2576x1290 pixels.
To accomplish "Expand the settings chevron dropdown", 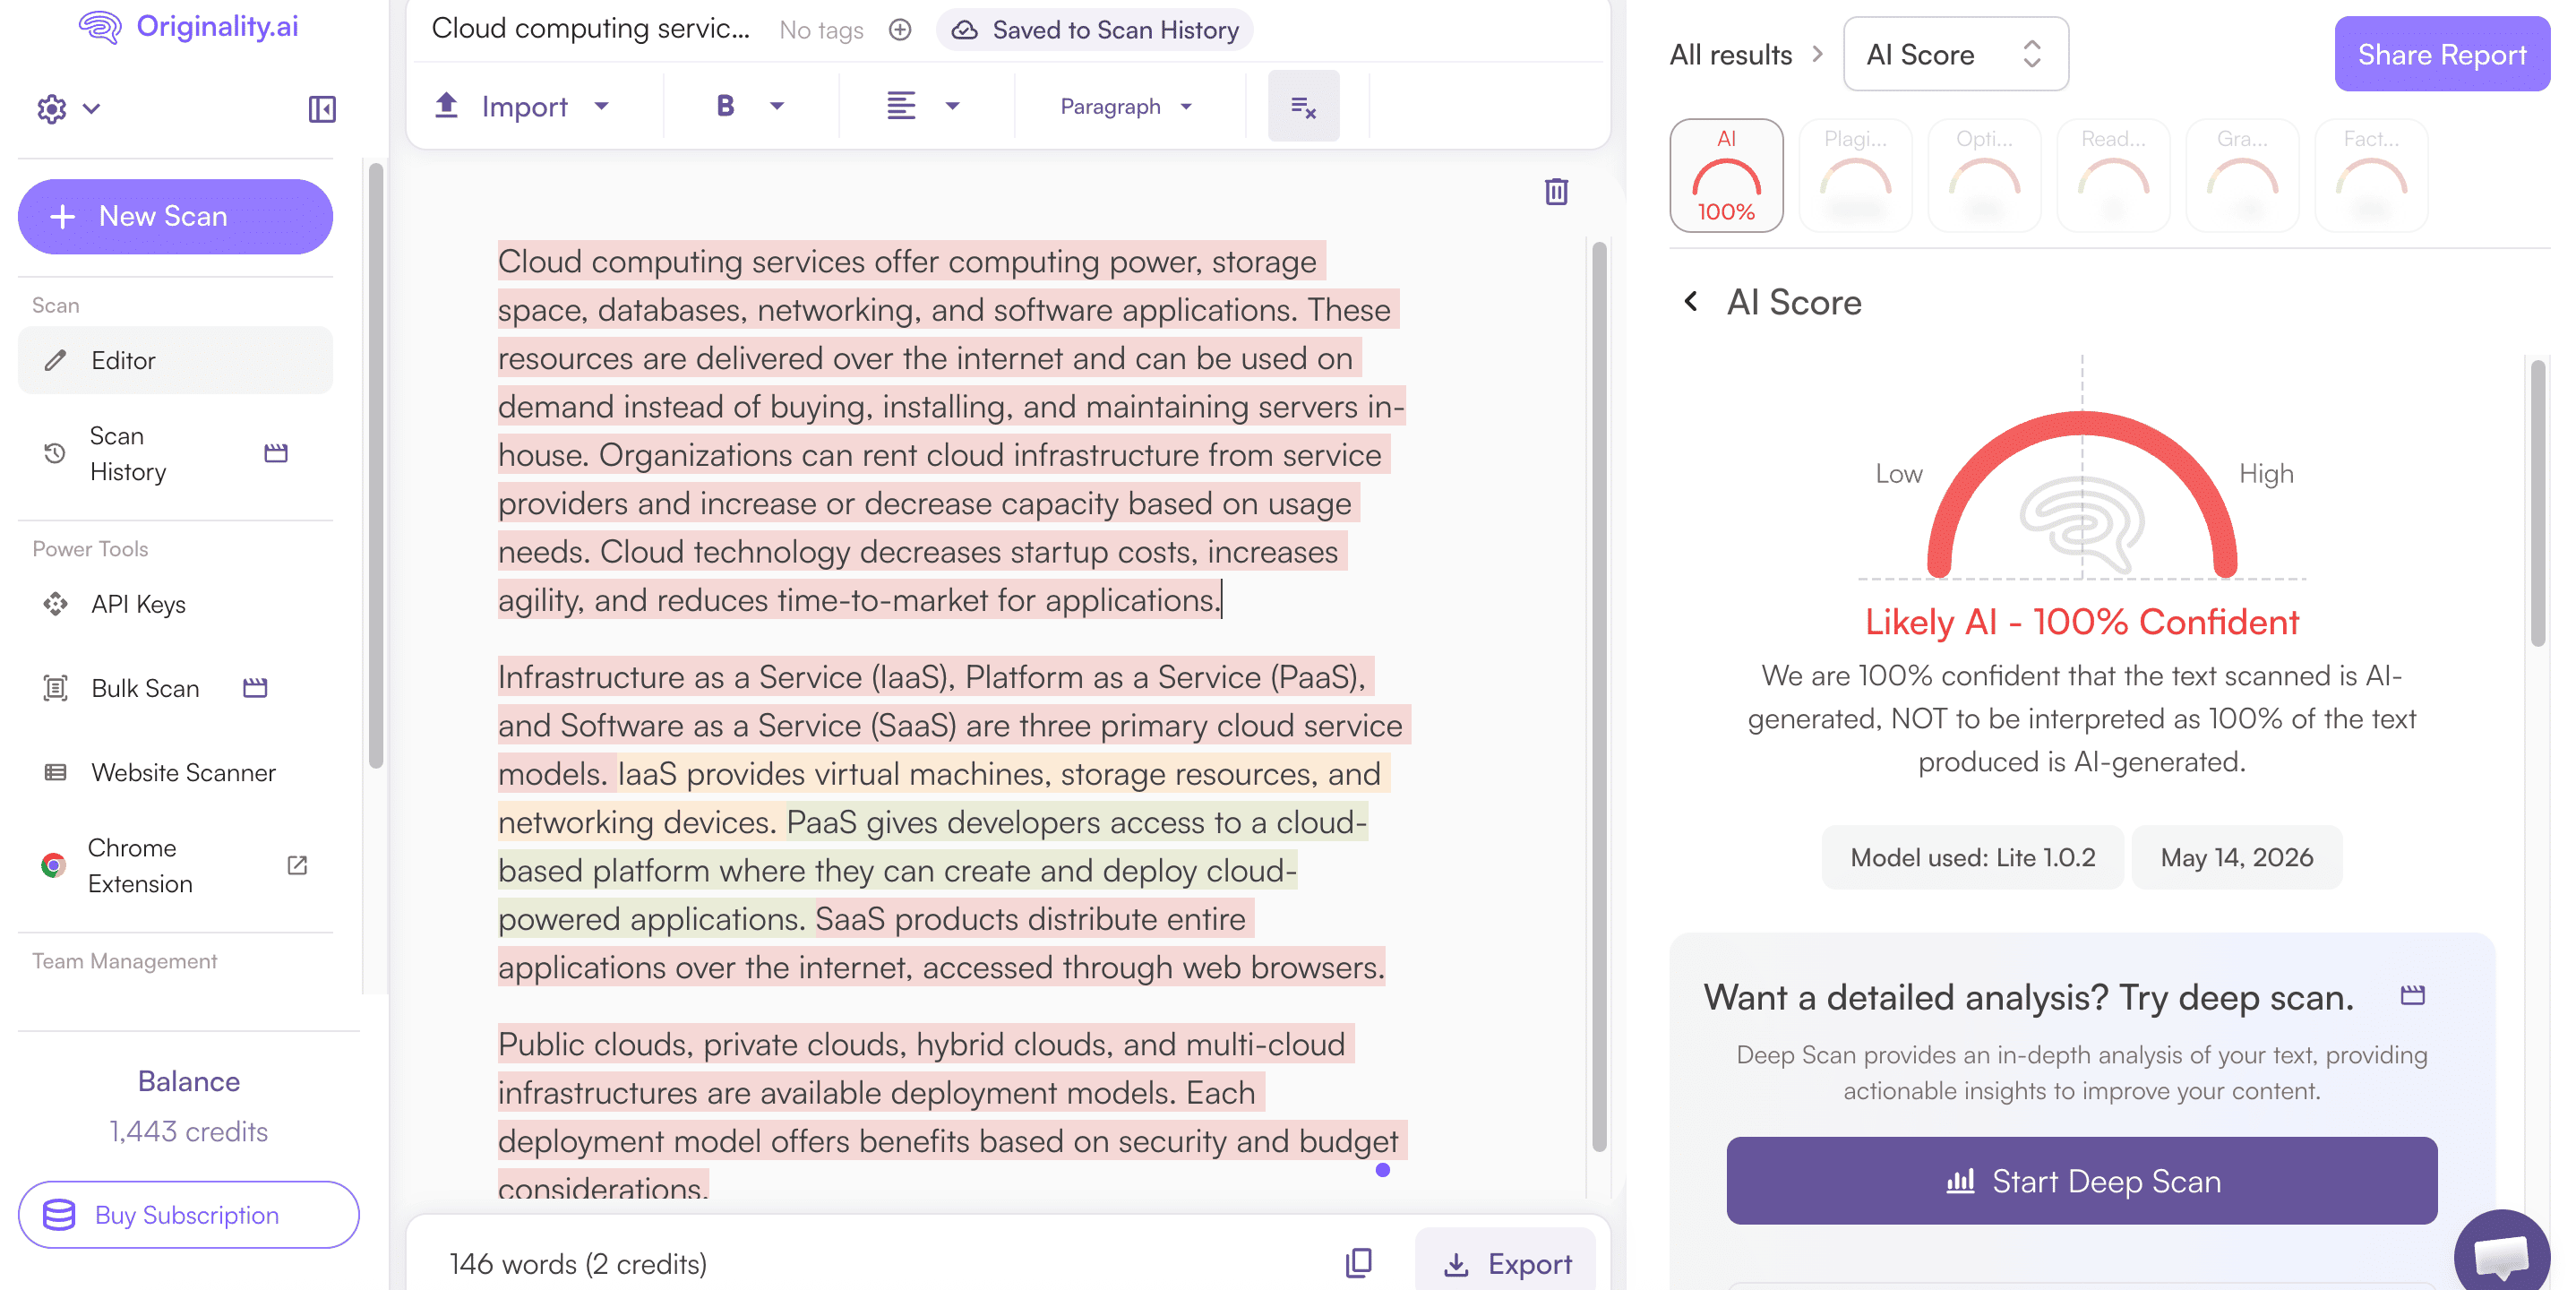I will (x=91, y=108).
